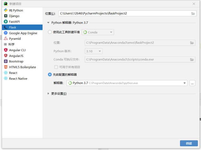Collapse the Python 解释器 section
Viewport: 201px width, 150px height.
click(48, 23)
